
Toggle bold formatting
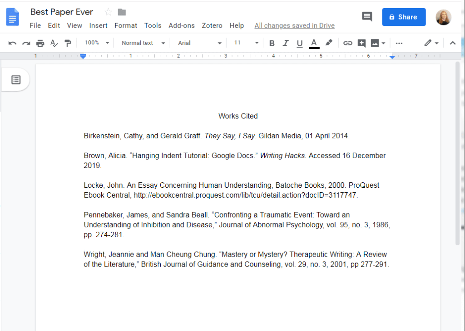pos(272,43)
